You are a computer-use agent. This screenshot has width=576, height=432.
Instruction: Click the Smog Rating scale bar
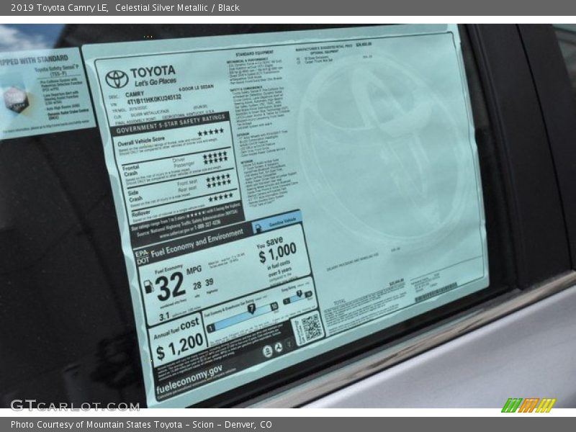click(x=297, y=298)
